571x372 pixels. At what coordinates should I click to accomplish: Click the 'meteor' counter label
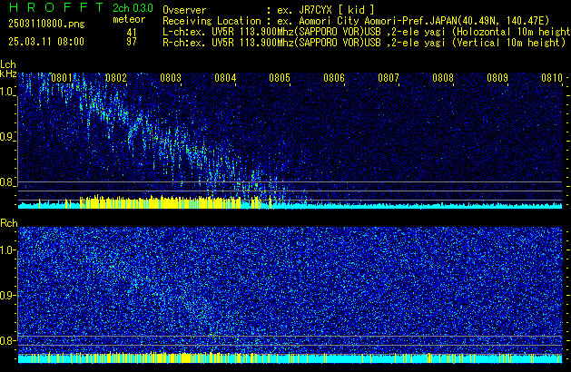pos(129,19)
